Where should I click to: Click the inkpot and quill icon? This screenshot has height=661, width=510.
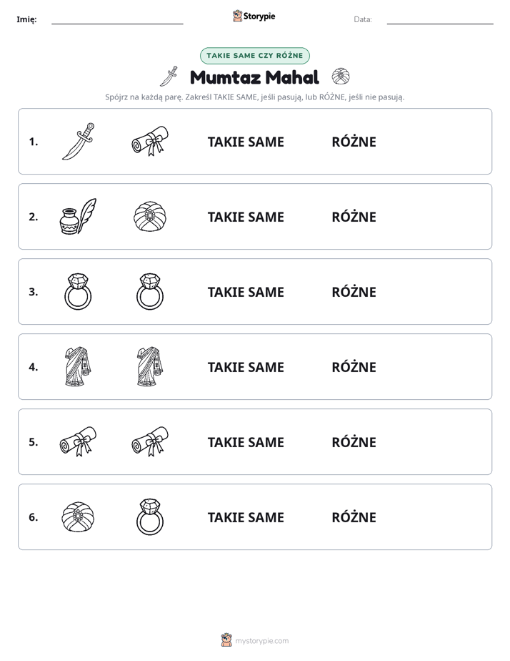[79, 216]
